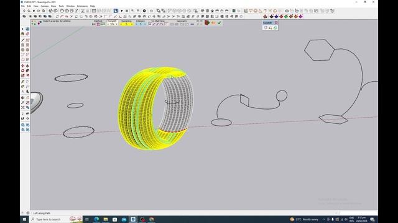
Task: Click the red box icon in Curviloft bar
Action: tap(207, 23)
